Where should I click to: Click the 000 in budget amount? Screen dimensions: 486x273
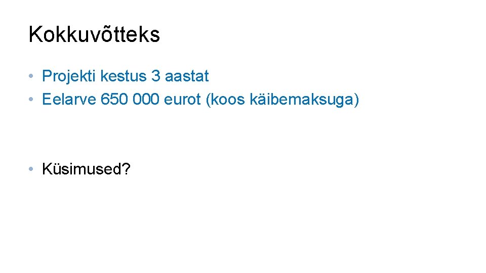tap(147, 100)
